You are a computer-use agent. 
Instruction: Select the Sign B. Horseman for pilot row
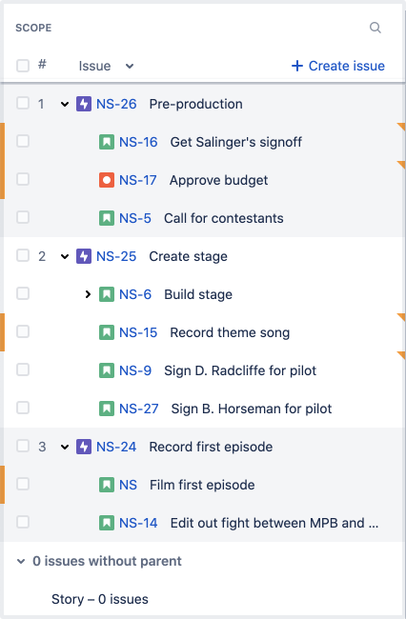[x=203, y=409]
